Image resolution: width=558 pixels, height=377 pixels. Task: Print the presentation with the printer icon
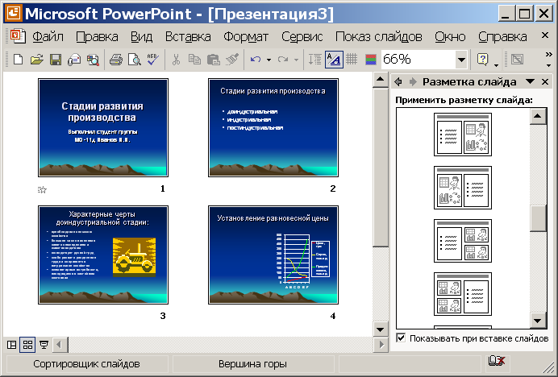pyautogui.click(x=116, y=60)
